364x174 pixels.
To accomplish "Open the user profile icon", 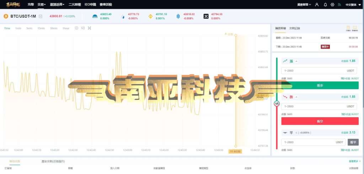I will click(x=317, y=4).
